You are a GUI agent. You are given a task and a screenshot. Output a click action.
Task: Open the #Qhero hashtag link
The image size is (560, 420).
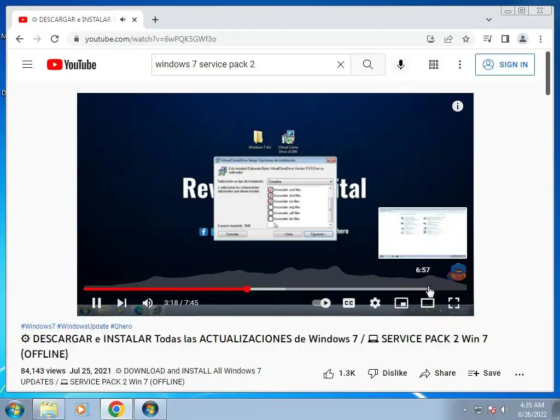(121, 326)
